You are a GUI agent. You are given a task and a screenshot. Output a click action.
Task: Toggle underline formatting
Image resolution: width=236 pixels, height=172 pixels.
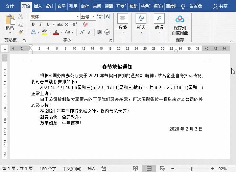(x=48, y=24)
